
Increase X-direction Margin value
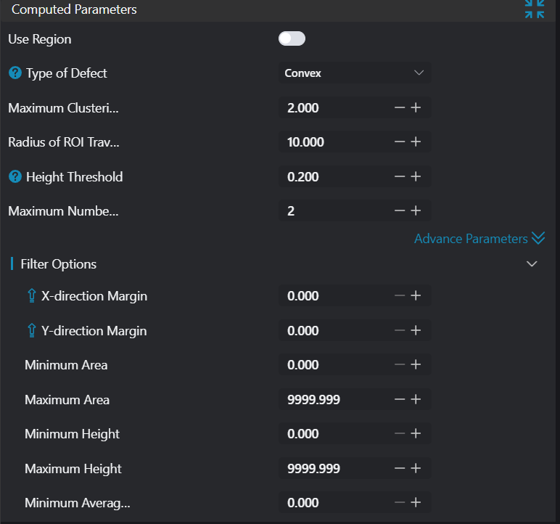(x=416, y=296)
